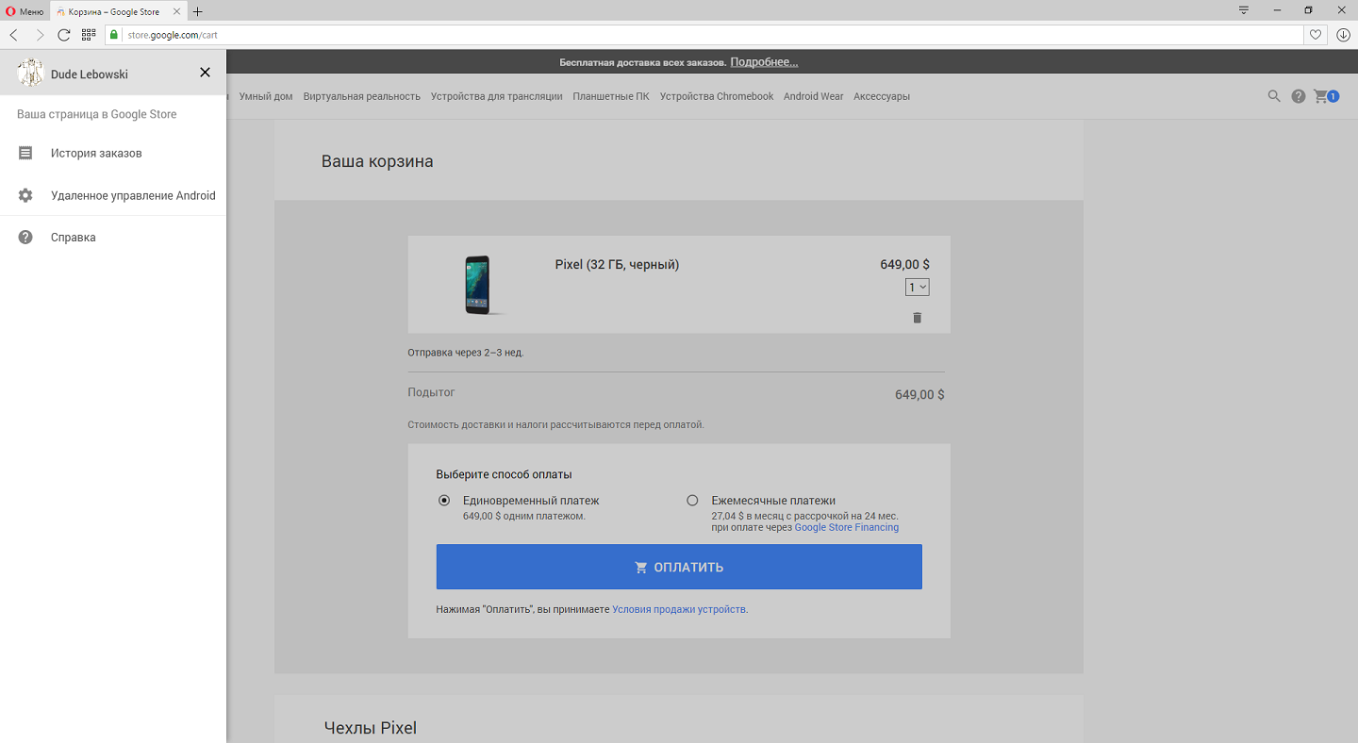The image size is (1358, 743).
Task: Open Google Store Financing link
Action: 847,528
